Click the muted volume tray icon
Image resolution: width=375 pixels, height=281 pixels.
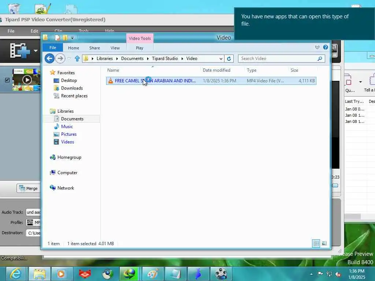click(x=338, y=274)
